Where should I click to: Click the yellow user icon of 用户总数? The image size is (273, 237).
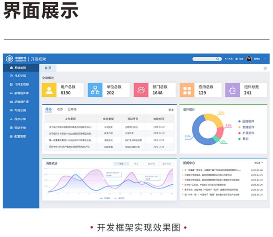point(49,90)
